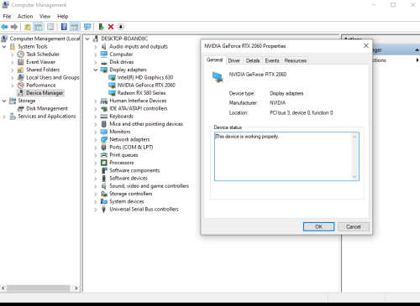
Task: Click the Update driver green-arrow toolbar icon
Action: (x=101, y=27)
